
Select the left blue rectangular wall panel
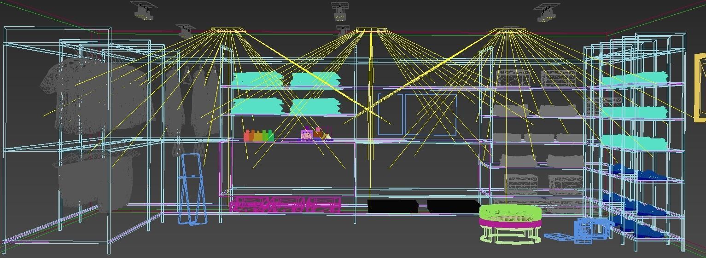point(391,115)
